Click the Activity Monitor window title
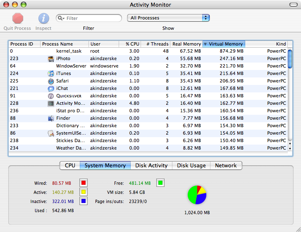 [x=150, y=5]
